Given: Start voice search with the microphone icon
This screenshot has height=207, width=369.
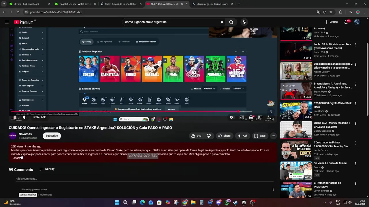Looking at the screenshot, I should tap(244, 22).
